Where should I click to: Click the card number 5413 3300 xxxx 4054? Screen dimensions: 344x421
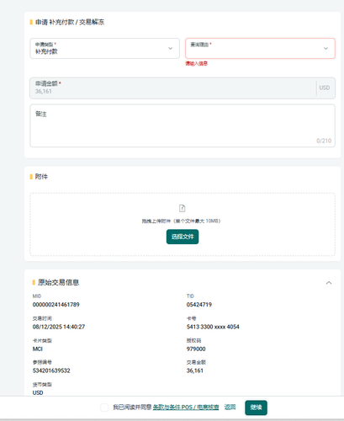pyautogui.click(x=213, y=327)
